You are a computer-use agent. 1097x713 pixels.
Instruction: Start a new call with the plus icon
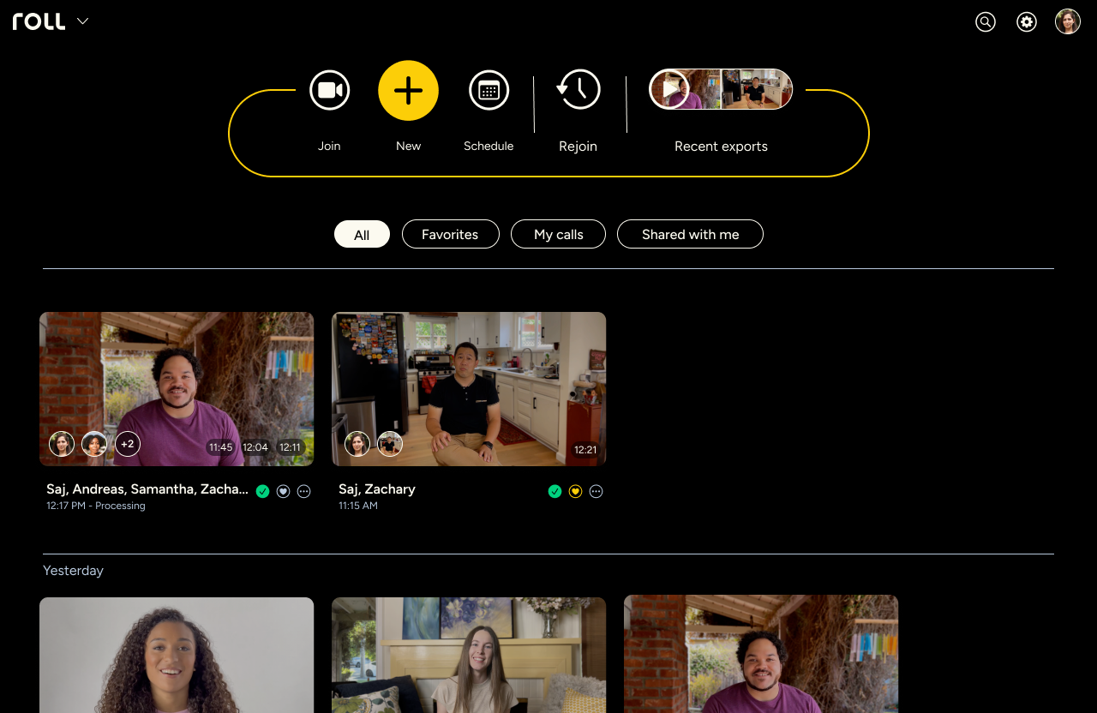[408, 90]
